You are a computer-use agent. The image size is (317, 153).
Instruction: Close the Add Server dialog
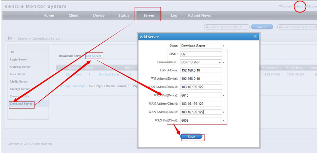click(x=255, y=36)
